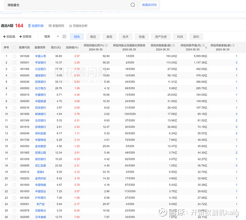Tick the checkbox next to 长江电力
This screenshot has width=246, height=220.
(x=14, y=88)
